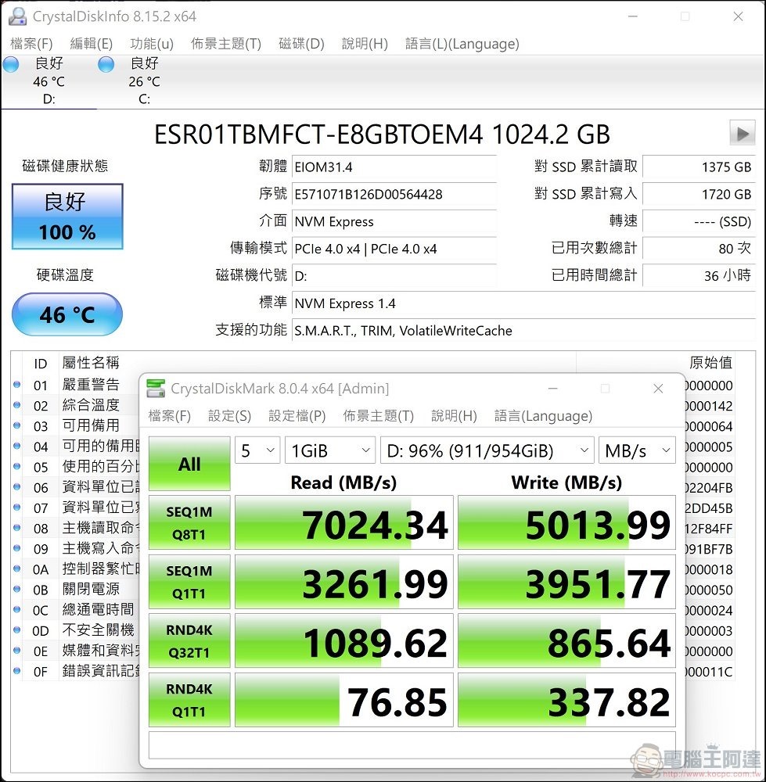The height and width of the screenshot is (782, 766).
Task: Open the target drive dropdown D: 96%
Action: (x=487, y=450)
